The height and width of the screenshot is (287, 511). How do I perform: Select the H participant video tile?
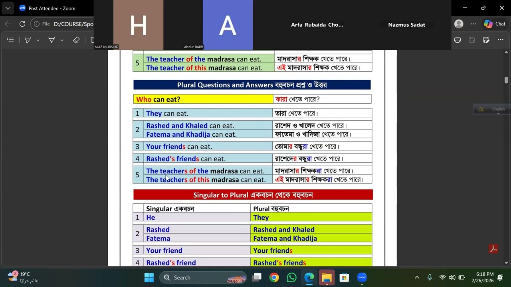click(138, 25)
